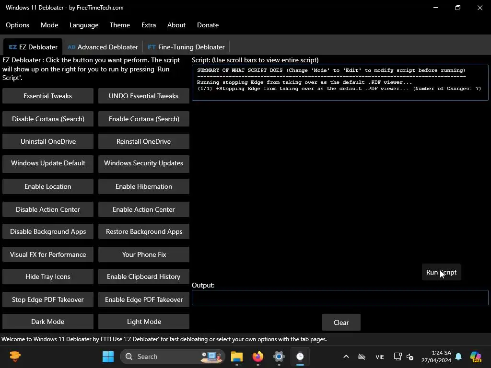The height and width of the screenshot is (368, 491).
Task: Open the Language menu
Action: pyautogui.click(x=84, y=25)
